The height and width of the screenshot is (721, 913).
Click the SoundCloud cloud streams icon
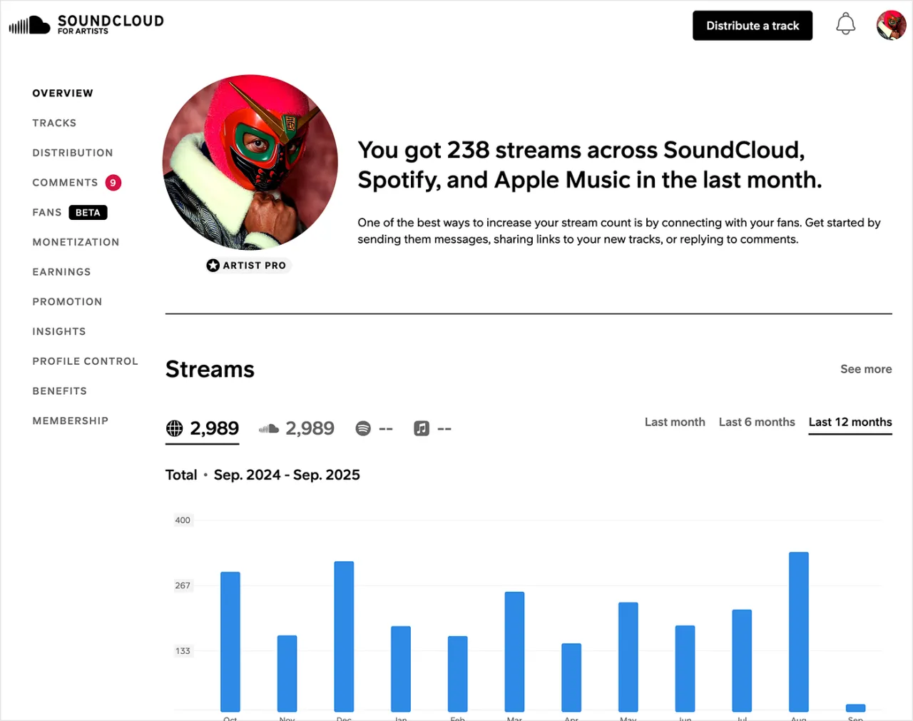pyautogui.click(x=268, y=428)
